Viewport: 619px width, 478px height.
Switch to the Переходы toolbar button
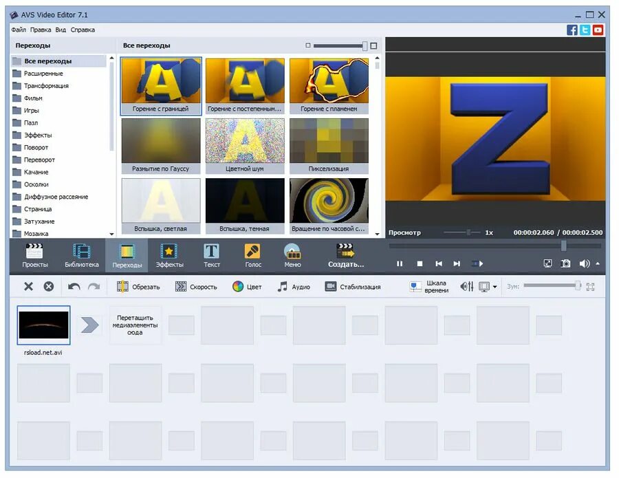coord(127,256)
